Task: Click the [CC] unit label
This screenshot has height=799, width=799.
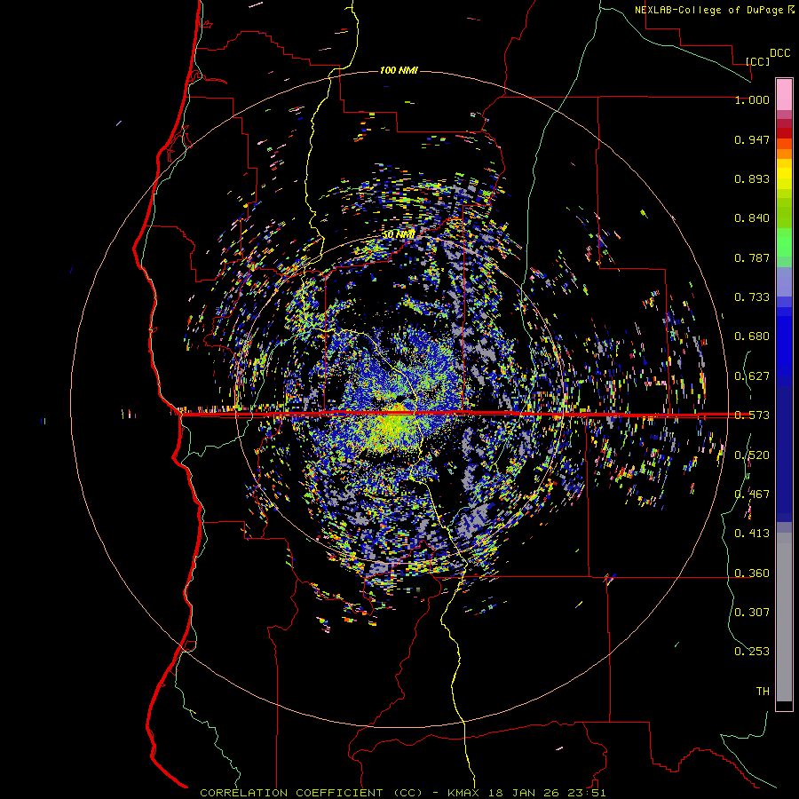Action: click(x=757, y=61)
